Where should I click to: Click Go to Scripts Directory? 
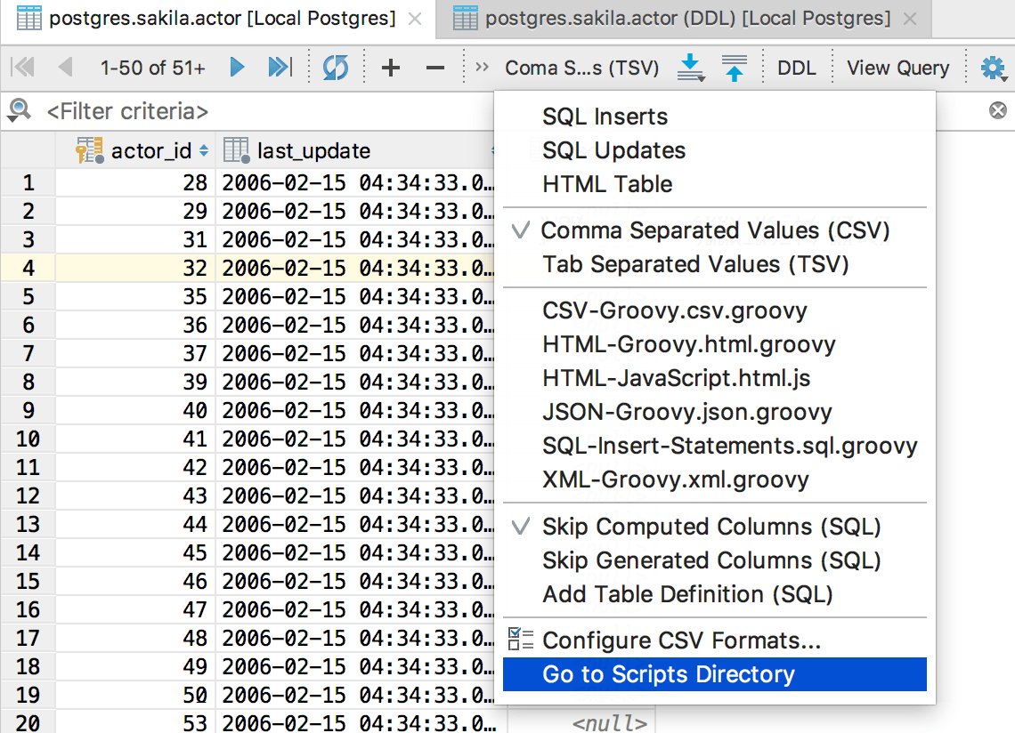[x=715, y=674]
